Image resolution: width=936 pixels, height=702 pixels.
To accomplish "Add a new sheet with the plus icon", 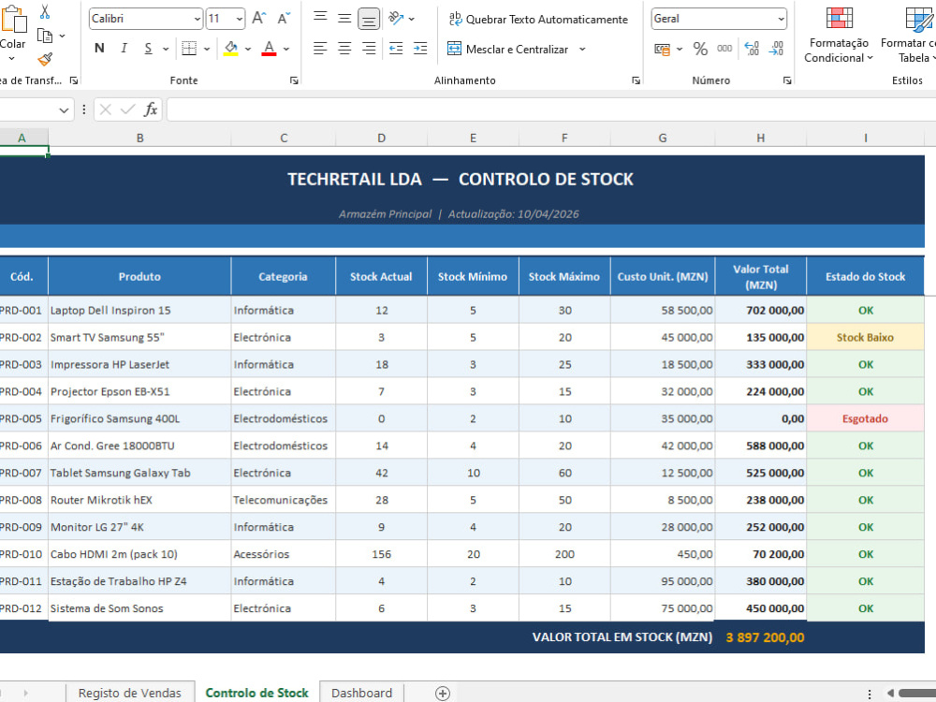I will (x=443, y=693).
